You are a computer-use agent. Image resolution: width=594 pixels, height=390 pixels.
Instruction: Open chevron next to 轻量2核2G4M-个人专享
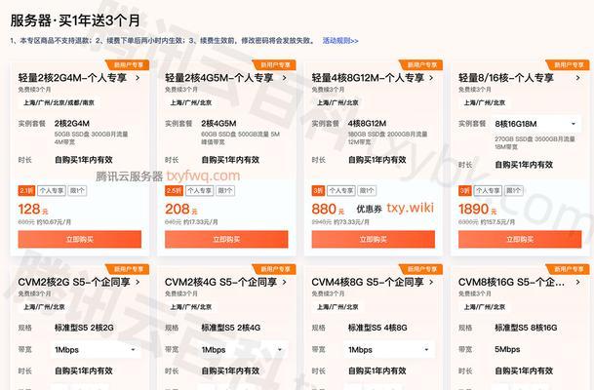click(x=138, y=78)
